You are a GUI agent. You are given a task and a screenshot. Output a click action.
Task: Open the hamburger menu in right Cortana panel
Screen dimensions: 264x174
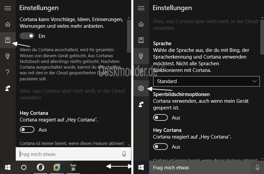click(141, 8)
